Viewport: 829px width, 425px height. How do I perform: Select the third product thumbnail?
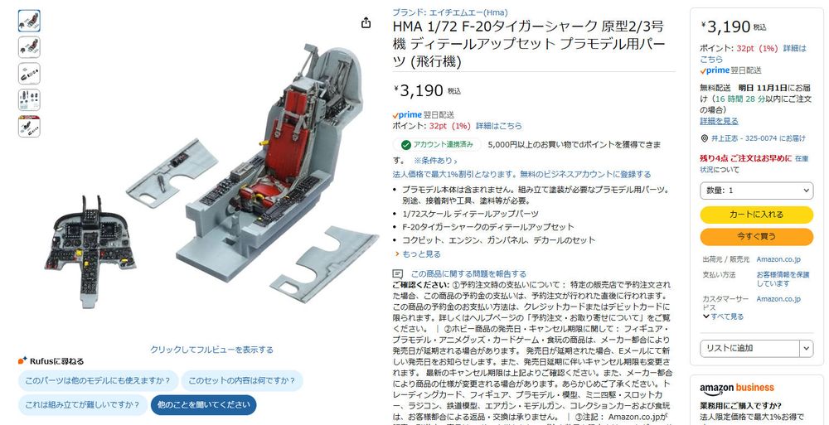point(29,74)
